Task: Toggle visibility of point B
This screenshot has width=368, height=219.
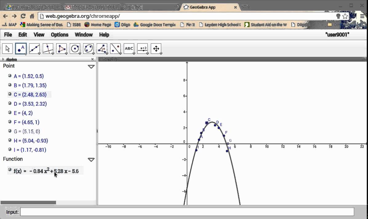Action: (10, 85)
